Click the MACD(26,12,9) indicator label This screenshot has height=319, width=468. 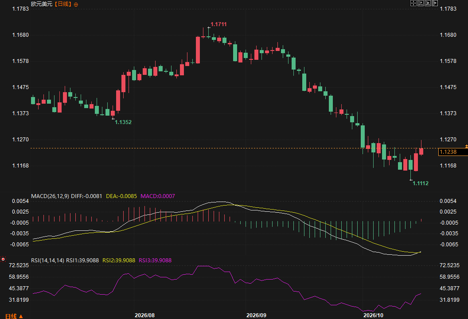point(50,196)
